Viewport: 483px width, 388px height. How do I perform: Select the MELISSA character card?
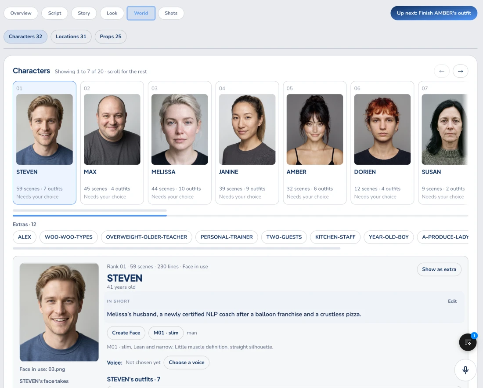[180, 143]
